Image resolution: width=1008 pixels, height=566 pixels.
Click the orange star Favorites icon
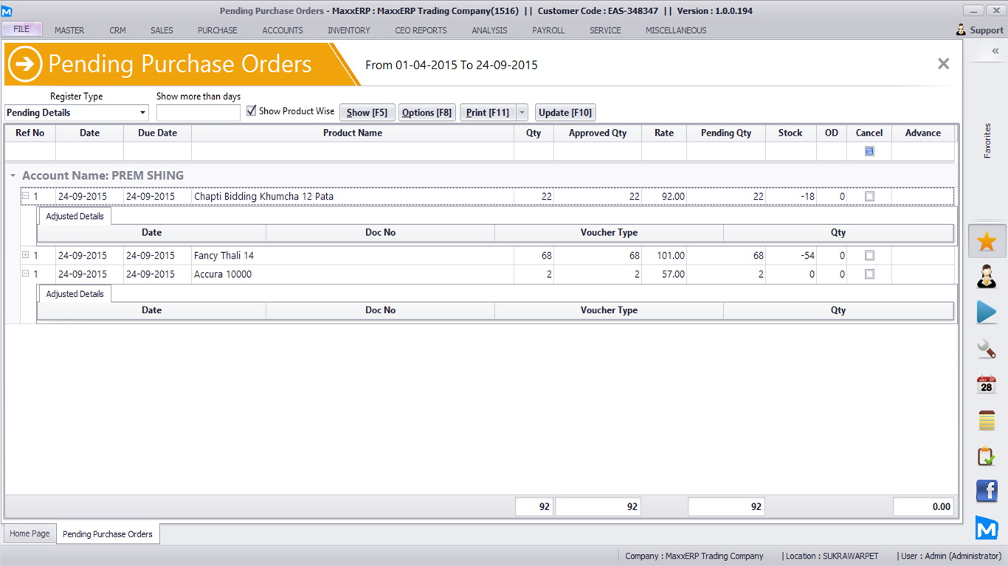coord(987,242)
